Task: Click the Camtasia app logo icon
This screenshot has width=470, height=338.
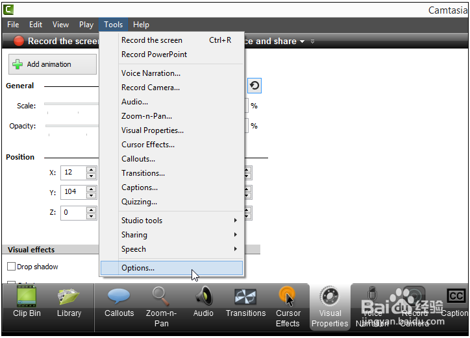Action: (8, 10)
